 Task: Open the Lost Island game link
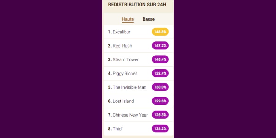(x=123, y=101)
